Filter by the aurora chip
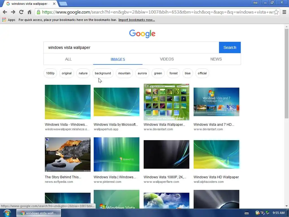This screenshot has height=217, width=289. pos(142,73)
